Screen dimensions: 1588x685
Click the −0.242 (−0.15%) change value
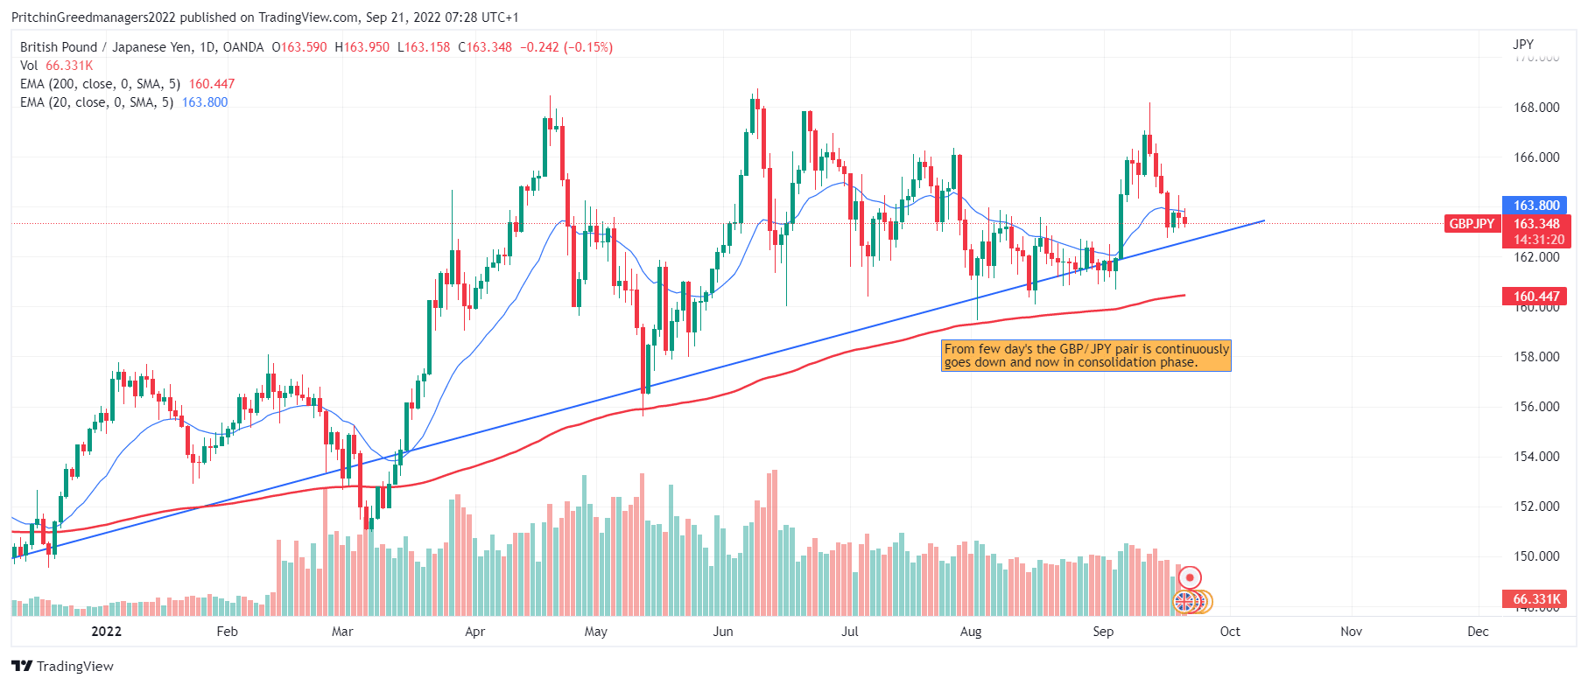(x=566, y=47)
